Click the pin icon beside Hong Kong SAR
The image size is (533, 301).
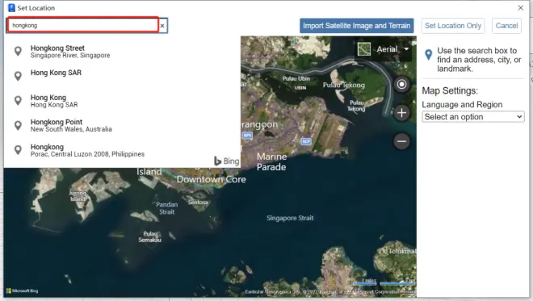tap(18, 76)
